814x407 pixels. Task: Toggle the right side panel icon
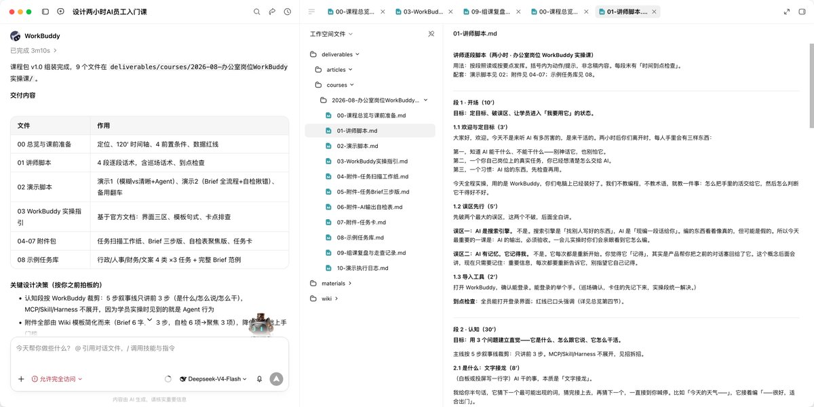[801, 12]
